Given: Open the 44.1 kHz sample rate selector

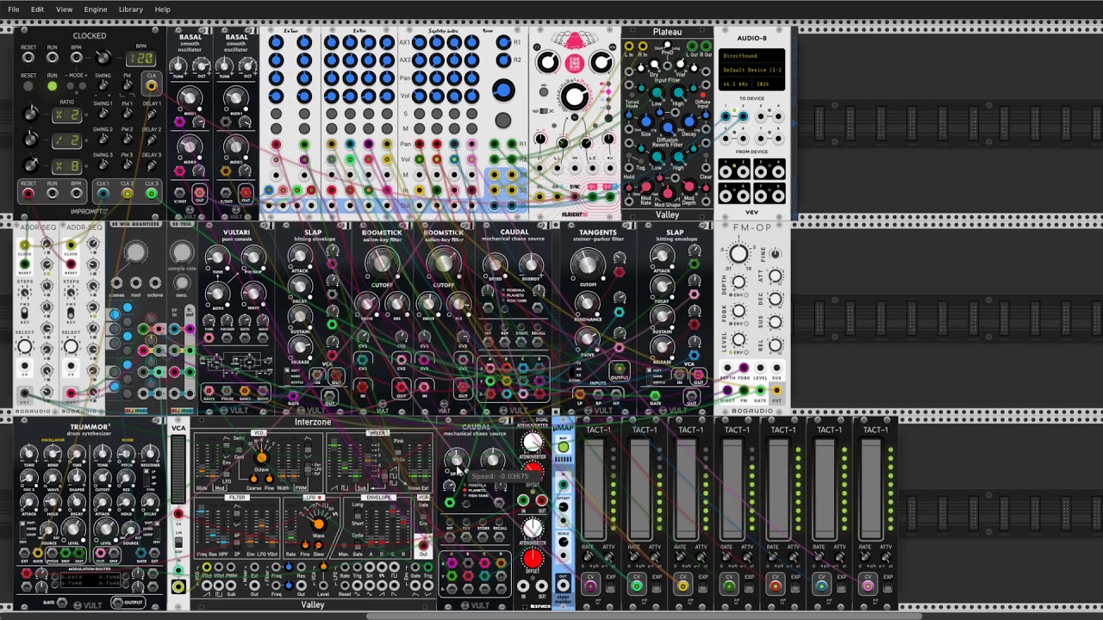Looking at the screenshot, I should (737, 84).
